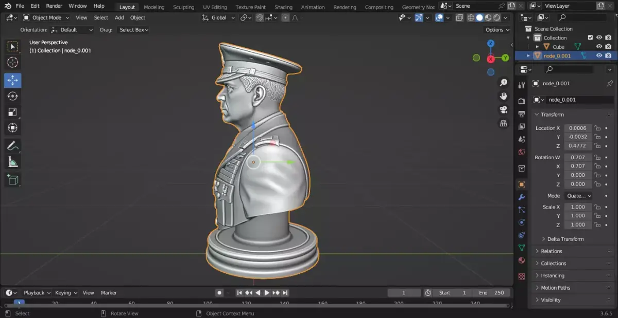The height and width of the screenshot is (318, 618).
Task: Open the Object Mode dropdown
Action: click(x=46, y=17)
